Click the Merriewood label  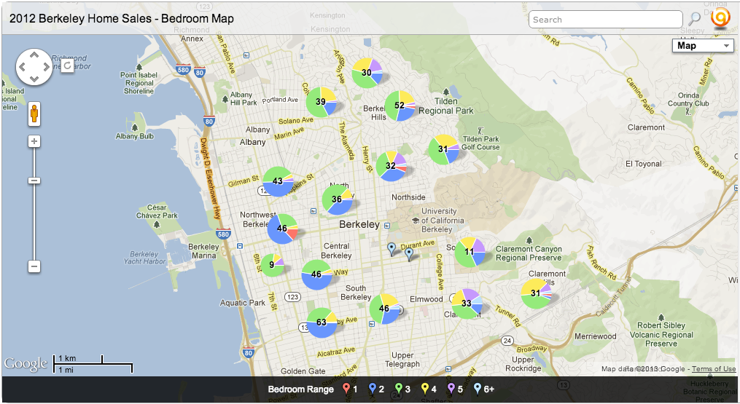[x=595, y=336]
